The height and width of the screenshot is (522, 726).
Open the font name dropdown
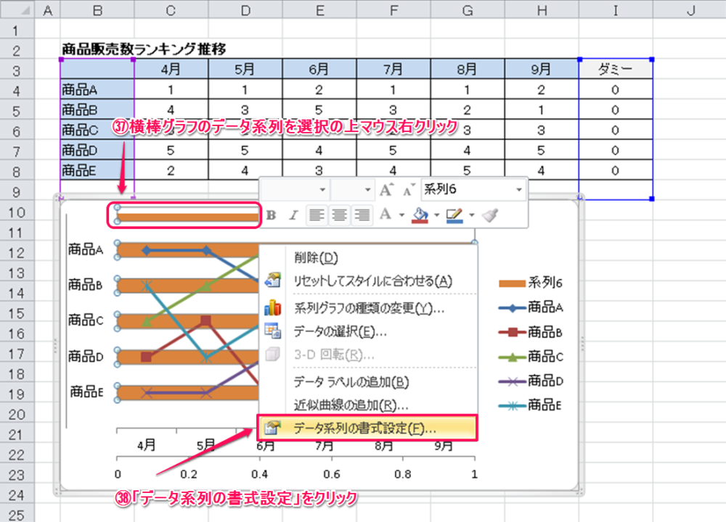coord(323,190)
